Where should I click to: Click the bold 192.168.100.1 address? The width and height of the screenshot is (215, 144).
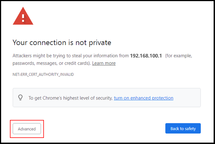pos(146,56)
